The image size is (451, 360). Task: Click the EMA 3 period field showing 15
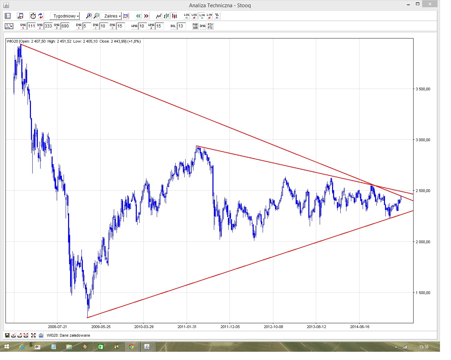120,26
